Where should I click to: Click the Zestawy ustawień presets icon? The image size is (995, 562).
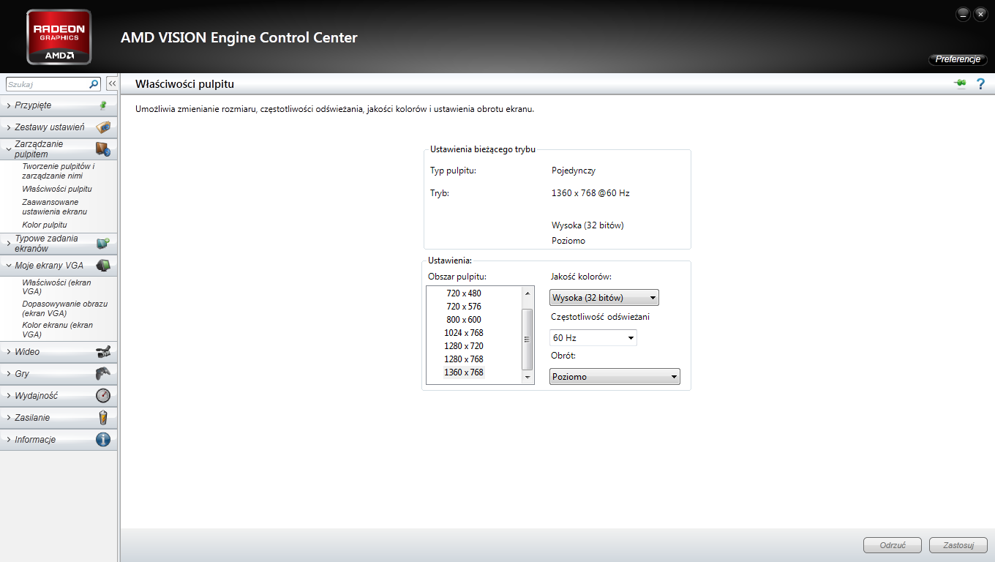coord(103,127)
